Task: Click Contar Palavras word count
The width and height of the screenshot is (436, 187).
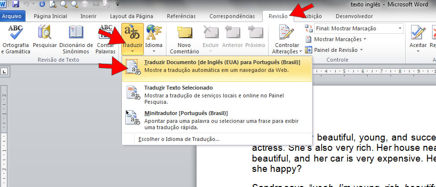Action: tap(106, 40)
